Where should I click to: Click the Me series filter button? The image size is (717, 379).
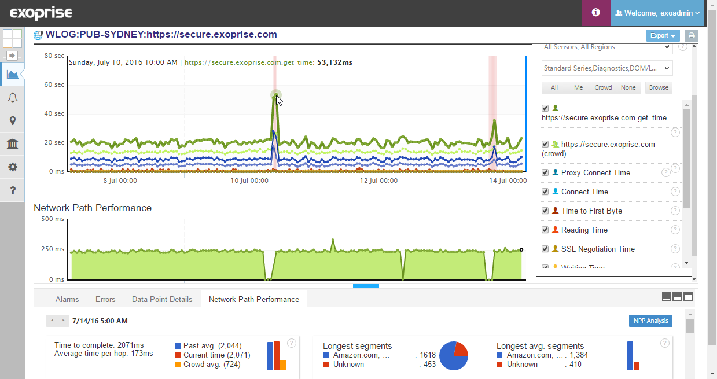579,87
